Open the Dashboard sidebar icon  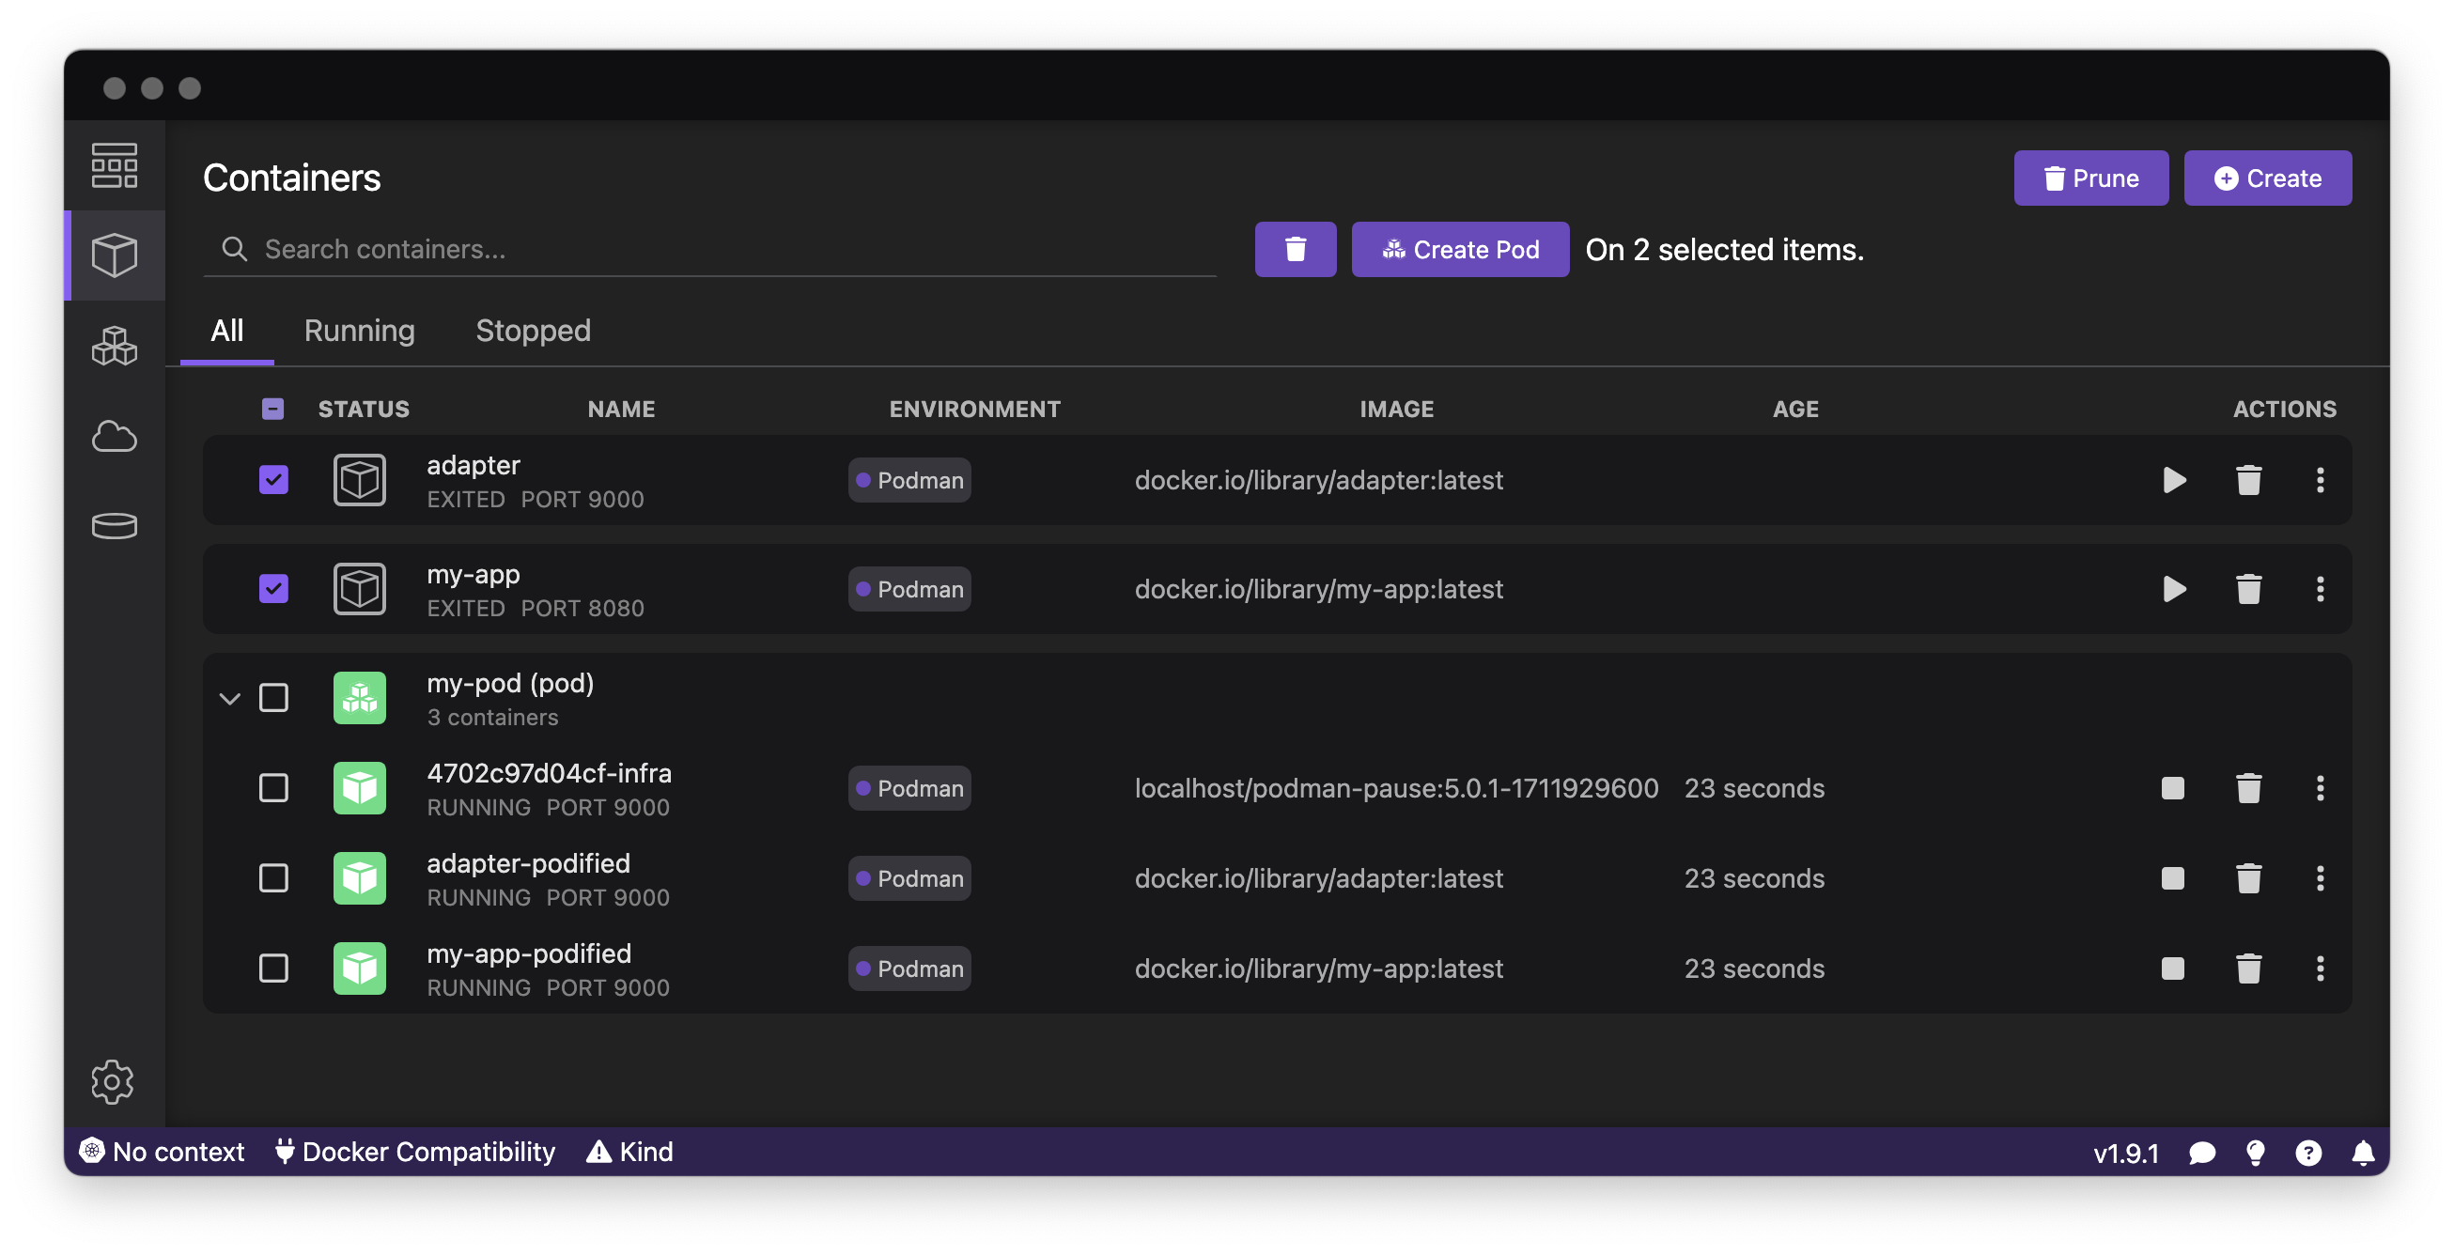click(x=115, y=165)
